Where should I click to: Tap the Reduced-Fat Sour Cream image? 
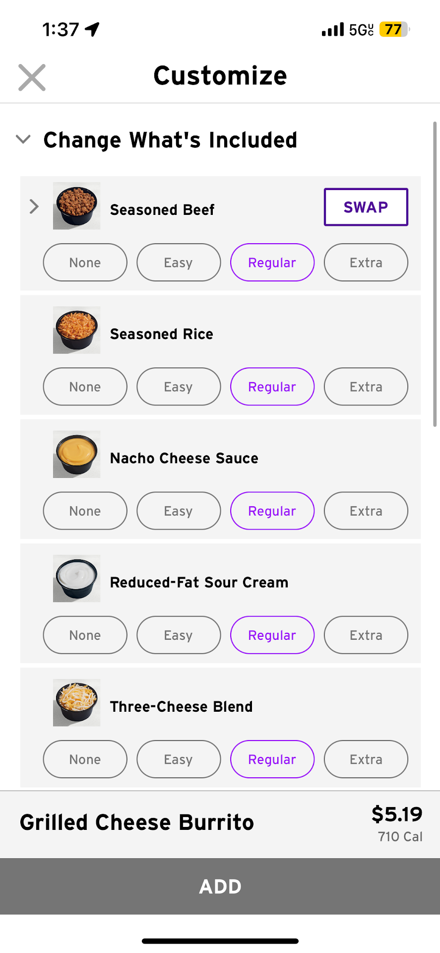[x=76, y=578]
